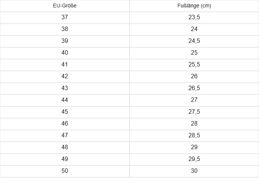Select the foot length 23,5 cell
The image size is (259, 192).
coord(194,17)
